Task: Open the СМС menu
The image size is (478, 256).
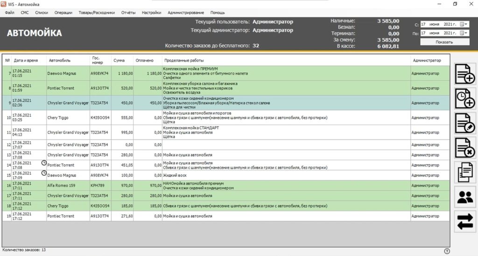Action: [25, 13]
